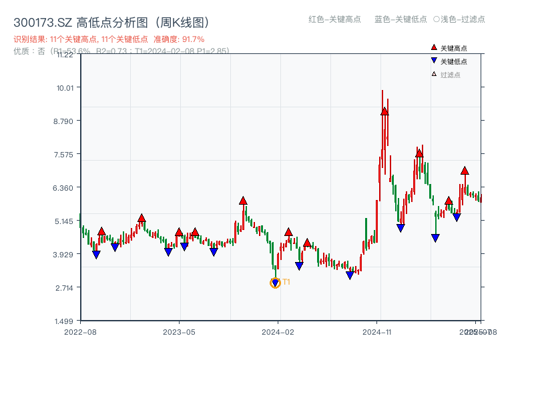Select the first red high marker on the left
The width and height of the screenshot is (534, 400).
pos(101,231)
